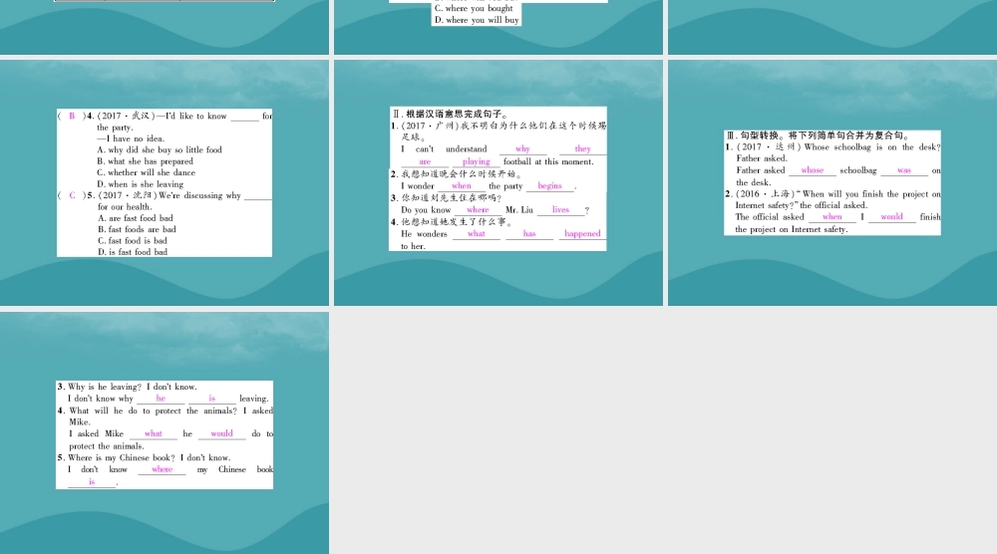
Task: Click the answer 'he' after 'I don't know why'
Action: point(161,399)
